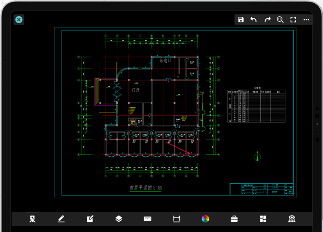Choose the pencil draw tool
323x232 pixels.
coord(61,218)
